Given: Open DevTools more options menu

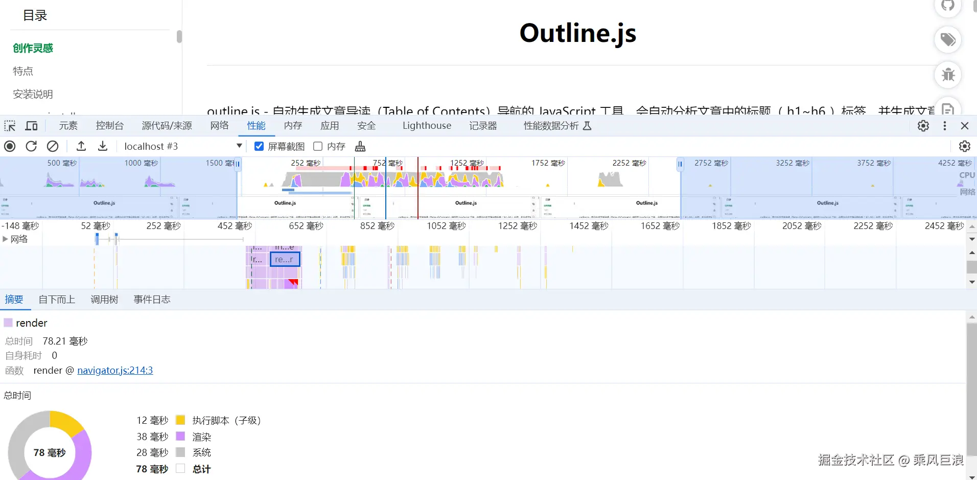Looking at the screenshot, I should coord(945,125).
